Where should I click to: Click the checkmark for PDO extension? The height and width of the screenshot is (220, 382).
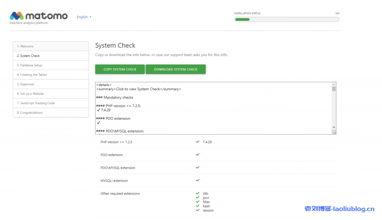(197, 154)
